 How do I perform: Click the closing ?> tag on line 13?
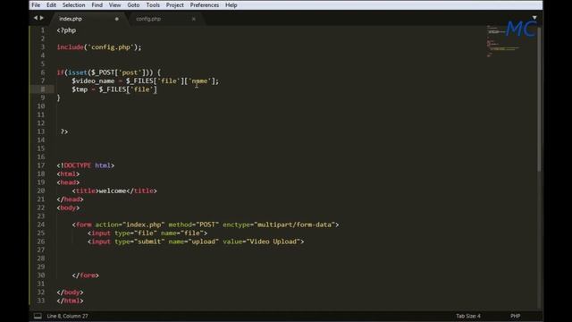[x=64, y=131]
